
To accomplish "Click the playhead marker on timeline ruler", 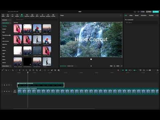I will tap(28, 72).
